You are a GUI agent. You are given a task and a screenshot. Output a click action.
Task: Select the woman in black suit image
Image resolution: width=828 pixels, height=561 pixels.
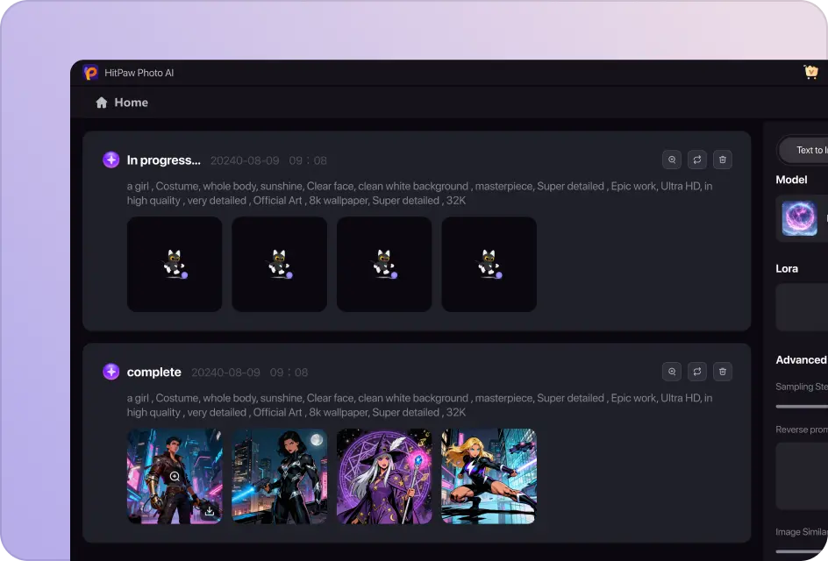point(279,476)
